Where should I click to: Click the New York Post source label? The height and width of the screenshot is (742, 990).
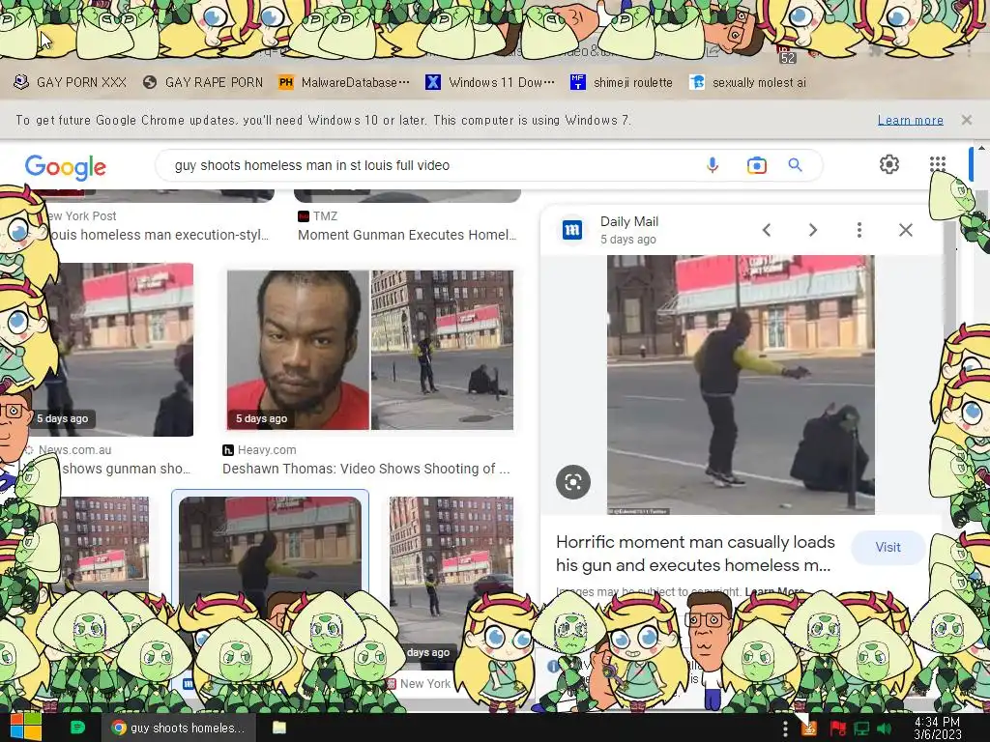[x=82, y=215]
